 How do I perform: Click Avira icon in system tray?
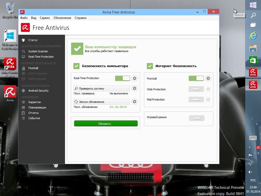click(258, 148)
